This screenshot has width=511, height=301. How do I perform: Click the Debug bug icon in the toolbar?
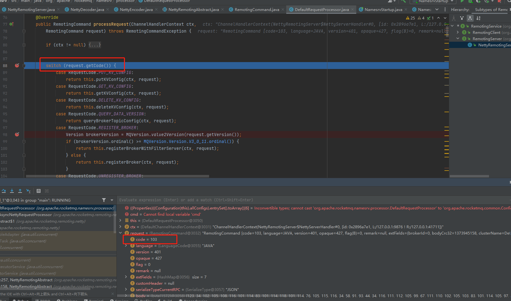pyautogui.click(x=470, y=1)
